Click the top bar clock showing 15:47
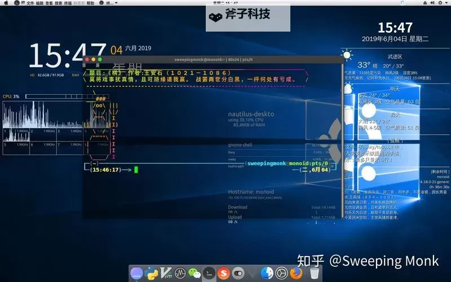Image resolution: width=451 pixels, height=282 pixels. (225, 3)
